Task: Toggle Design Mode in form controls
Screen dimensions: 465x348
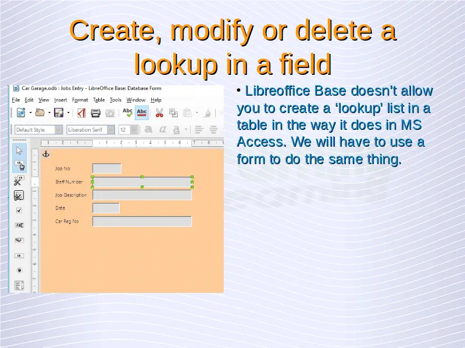Action: coord(19,166)
